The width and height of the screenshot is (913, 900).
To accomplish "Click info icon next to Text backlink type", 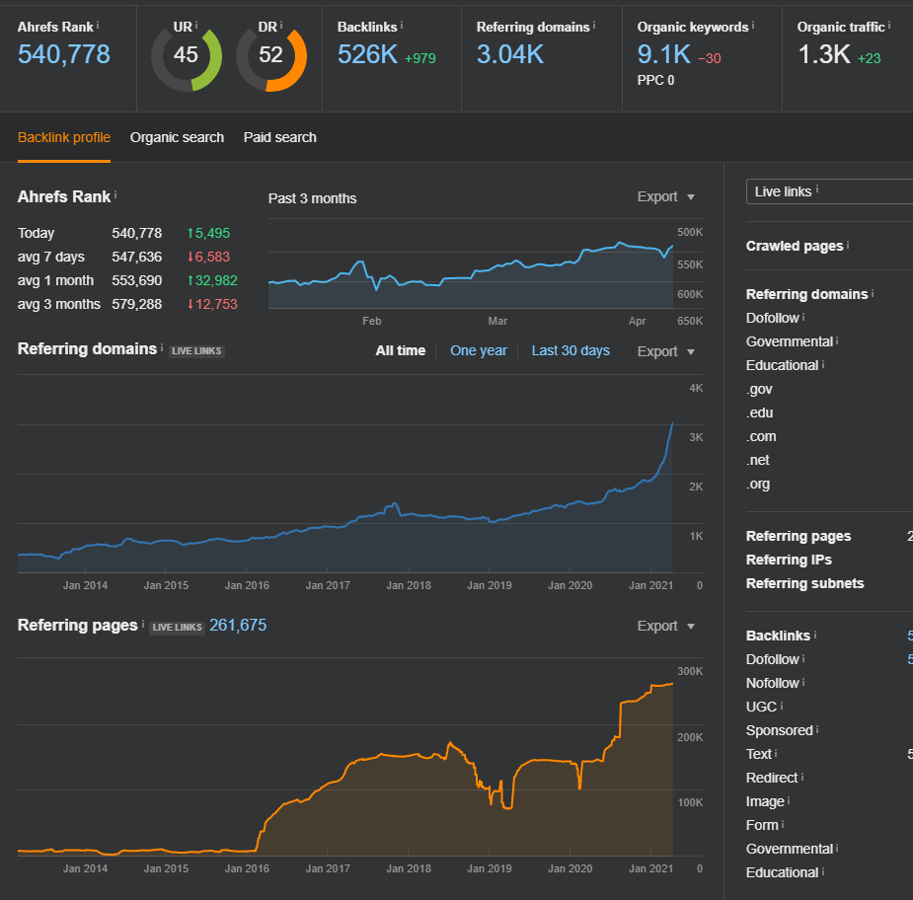I will point(776,753).
